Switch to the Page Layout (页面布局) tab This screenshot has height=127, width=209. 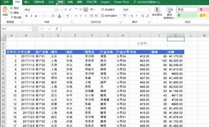(39, 2)
